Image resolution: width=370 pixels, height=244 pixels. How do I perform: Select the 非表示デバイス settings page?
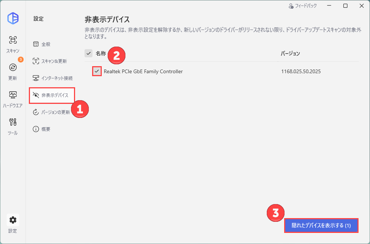(x=52, y=95)
